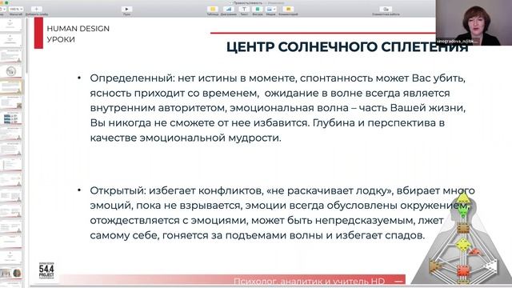
Task: Select the red vertical bar beside HUMAN DESIGN
Action: [38, 33]
